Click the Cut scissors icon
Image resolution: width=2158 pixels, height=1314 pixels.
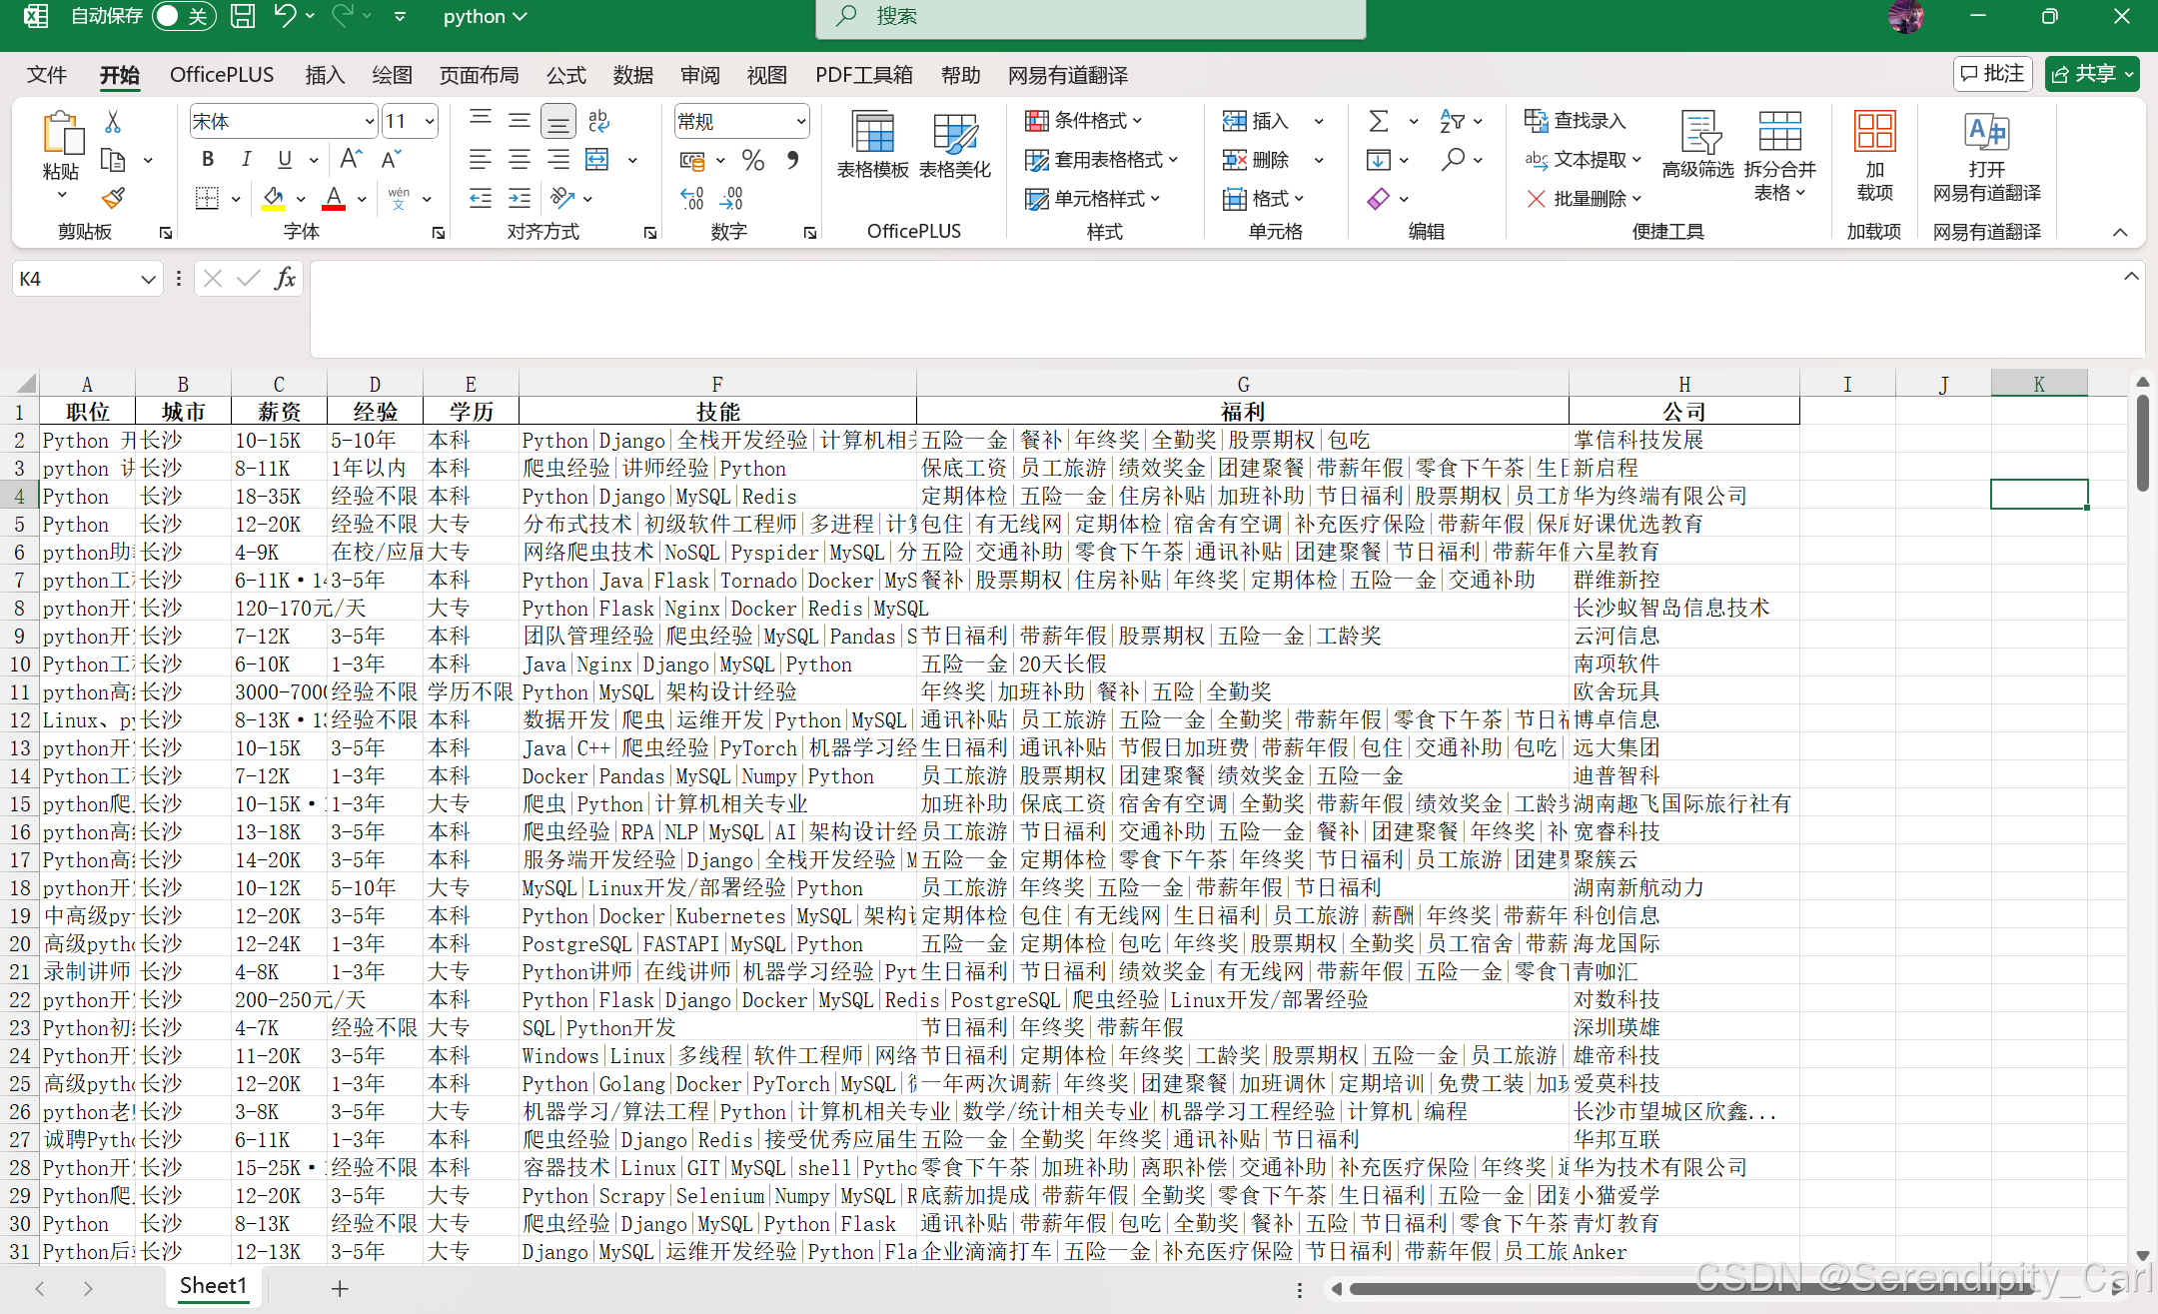pyautogui.click(x=113, y=122)
